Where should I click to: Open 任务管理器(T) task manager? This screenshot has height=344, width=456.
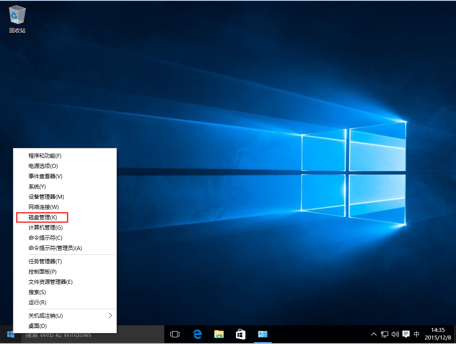click(65, 262)
